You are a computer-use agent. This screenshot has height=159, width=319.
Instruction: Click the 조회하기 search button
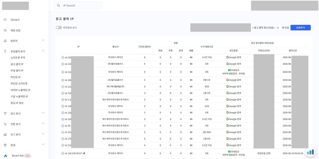[x=300, y=27]
